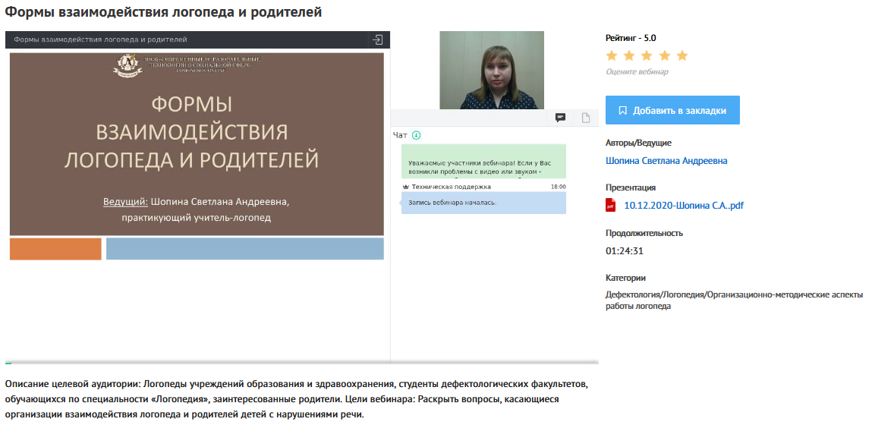Click the green chat download arrow icon

pyautogui.click(x=416, y=135)
